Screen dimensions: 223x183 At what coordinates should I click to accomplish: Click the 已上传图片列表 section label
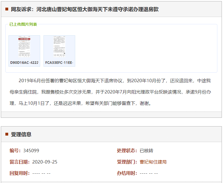click(23, 24)
